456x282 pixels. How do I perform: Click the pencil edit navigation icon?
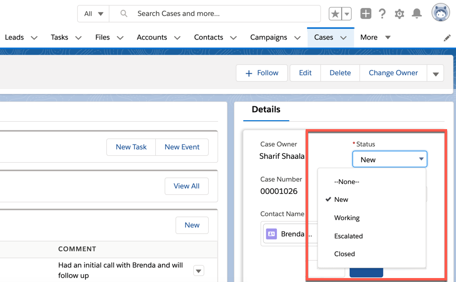(447, 38)
